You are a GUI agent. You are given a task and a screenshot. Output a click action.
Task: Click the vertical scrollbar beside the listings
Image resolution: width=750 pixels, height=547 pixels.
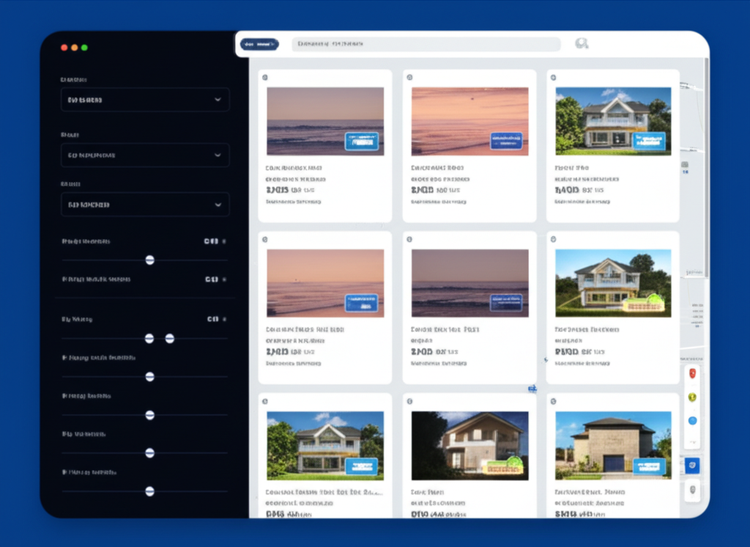(706, 168)
